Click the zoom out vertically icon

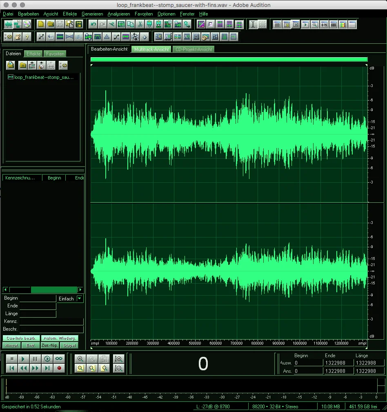coord(119,368)
